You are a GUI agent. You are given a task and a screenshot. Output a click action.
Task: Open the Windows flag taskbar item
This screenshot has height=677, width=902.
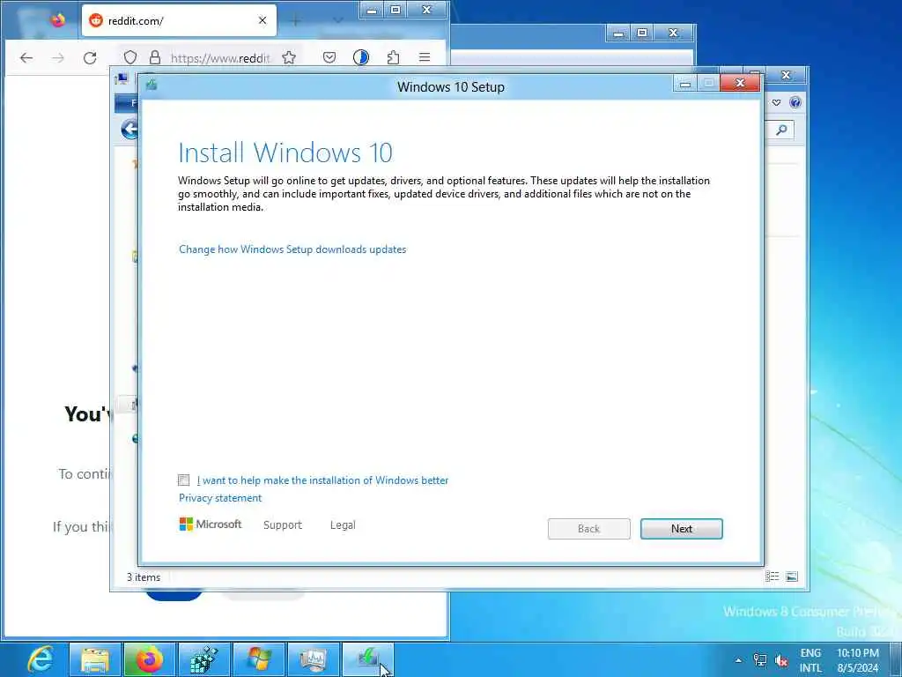(259, 659)
